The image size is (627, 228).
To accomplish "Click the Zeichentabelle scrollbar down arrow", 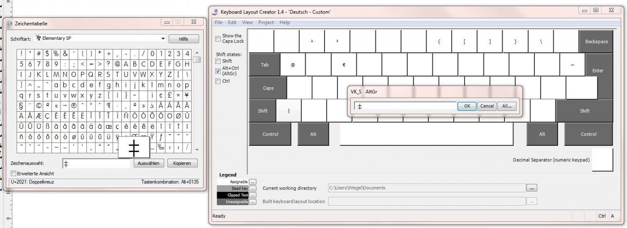I will coord(197,150).
